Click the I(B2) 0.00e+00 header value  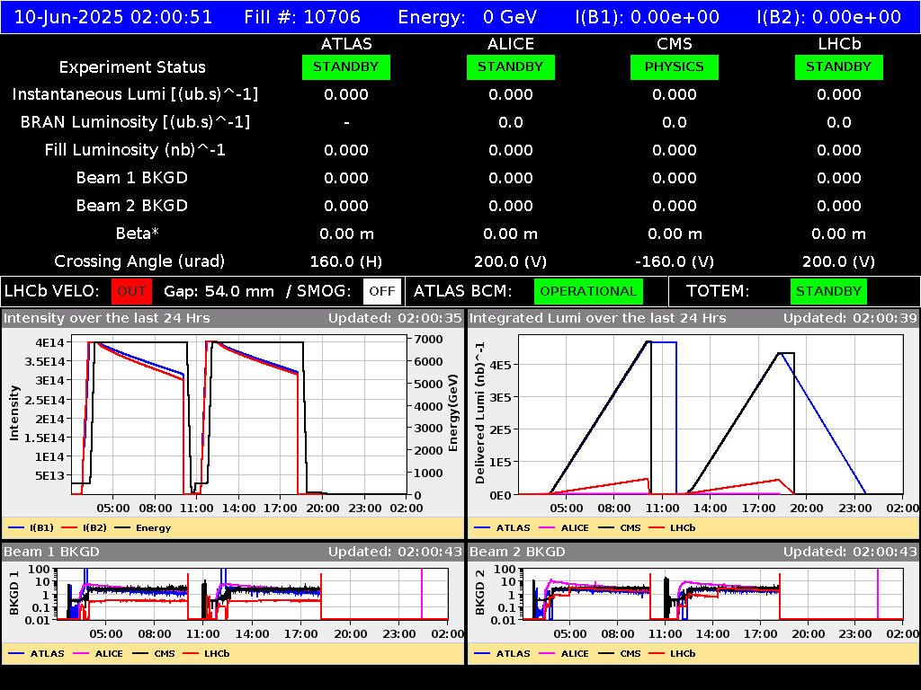(828, 17)
